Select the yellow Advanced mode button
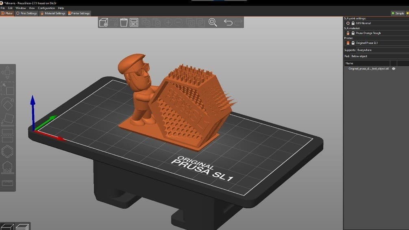409x230 pixels. [x=407, y=13]
